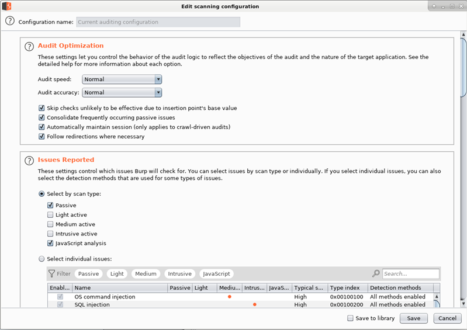This screenshot has height=330, width=467.
Task: Focus the issues Search field
Action: [411, 274]
